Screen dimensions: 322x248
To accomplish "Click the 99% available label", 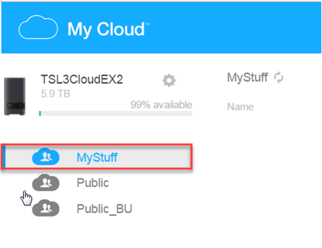I will [x=161, y=105].
